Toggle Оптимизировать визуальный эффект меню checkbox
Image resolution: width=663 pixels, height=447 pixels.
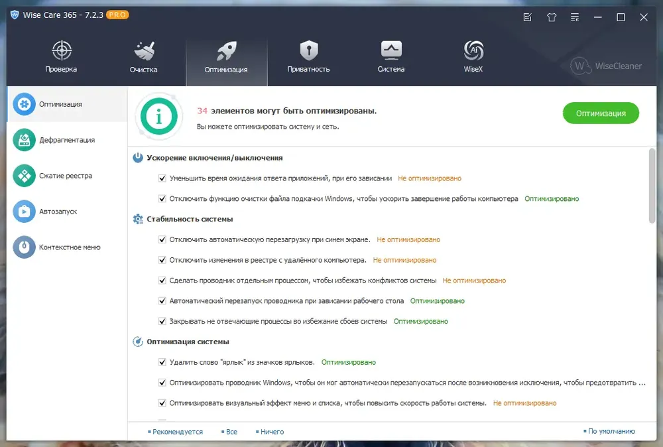[162, 403]
